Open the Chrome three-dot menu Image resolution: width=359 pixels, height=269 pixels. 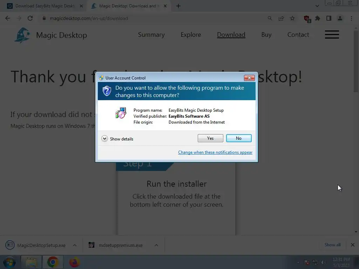click(x=351, y=18)
